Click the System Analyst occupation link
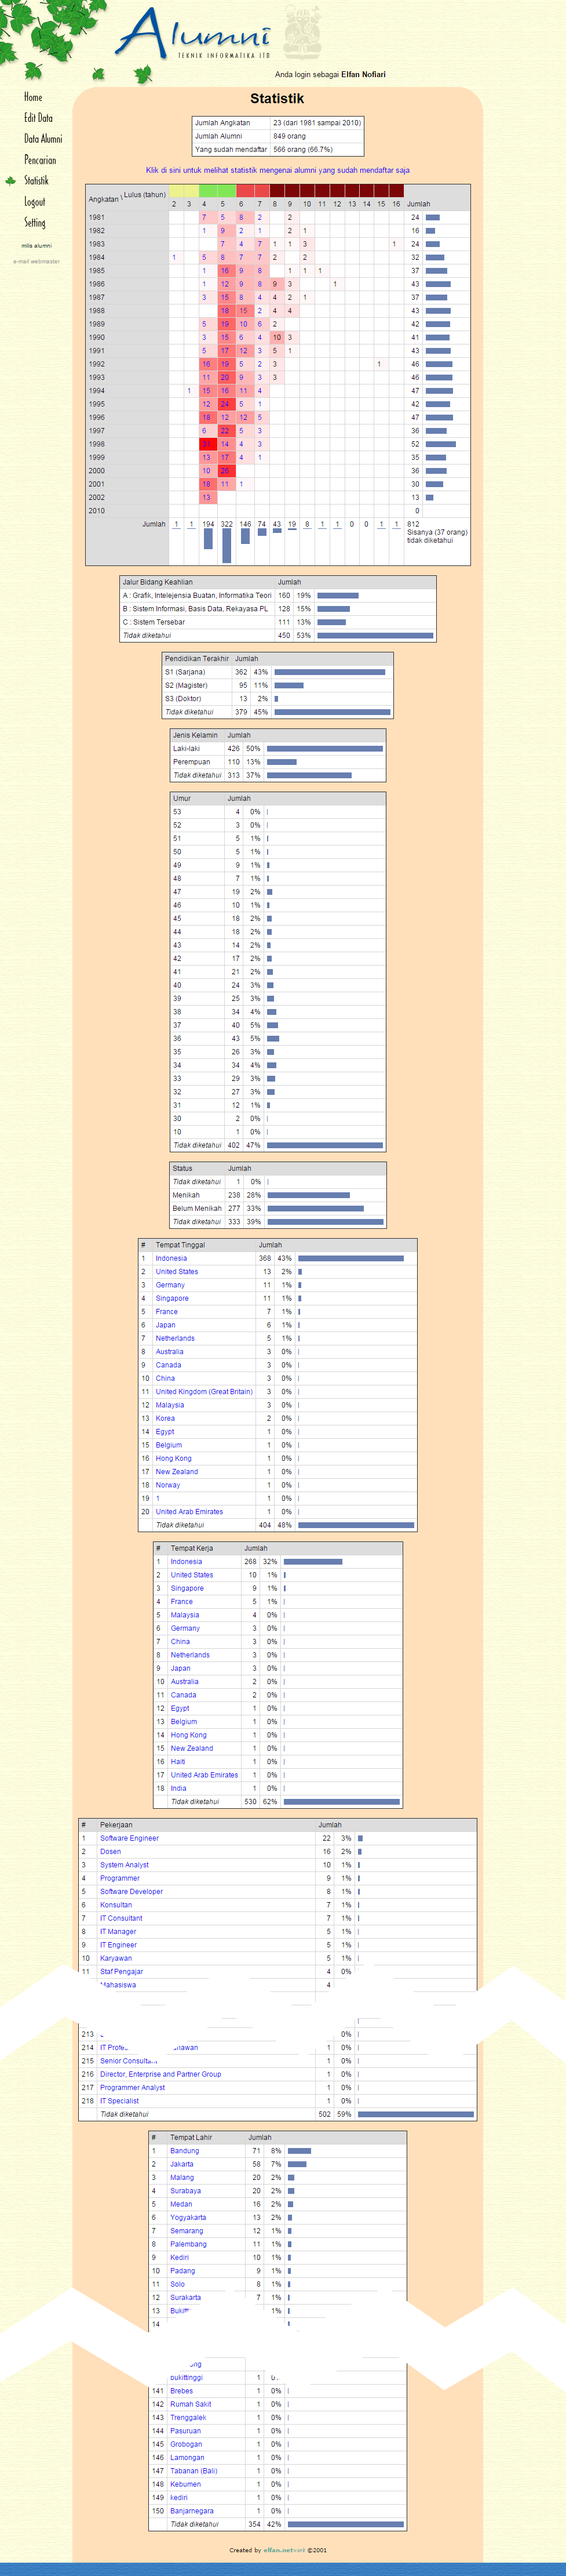The height and width of the screenshot is (2576, 566). click(x=124, y=1865)
